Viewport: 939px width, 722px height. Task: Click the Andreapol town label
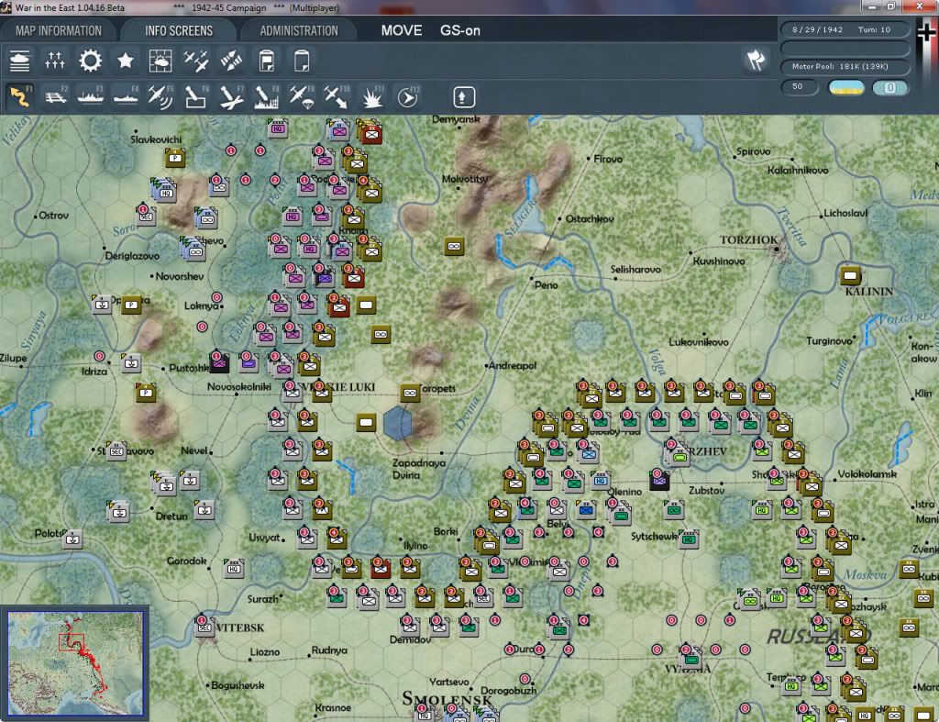coord(513,365)
